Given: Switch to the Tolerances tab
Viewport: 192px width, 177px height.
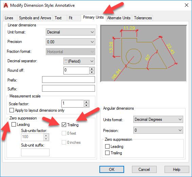Looking at the screenshot, I should 143,18.
